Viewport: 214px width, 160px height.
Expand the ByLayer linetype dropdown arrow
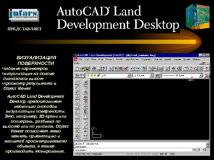coord(201,75)
